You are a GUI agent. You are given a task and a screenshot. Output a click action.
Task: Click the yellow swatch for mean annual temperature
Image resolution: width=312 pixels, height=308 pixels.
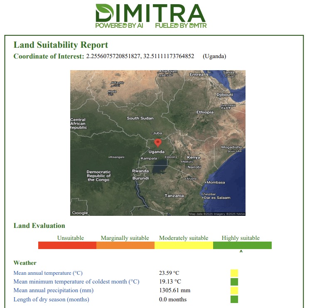click(234, 273)
